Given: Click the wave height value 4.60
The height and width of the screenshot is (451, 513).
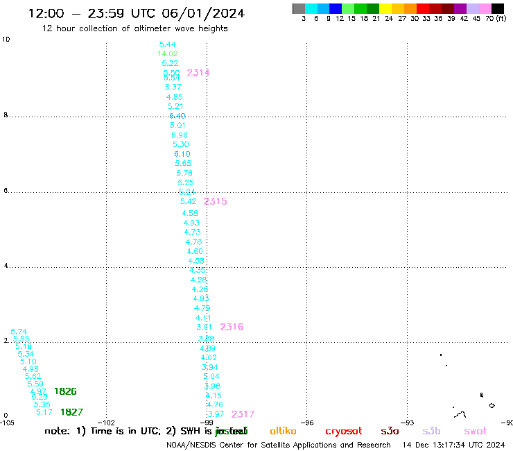Looking at the screenshot, I should tap(195, 252).
